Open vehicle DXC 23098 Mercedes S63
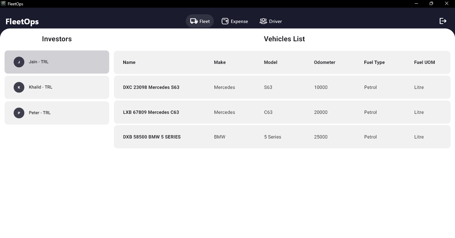This screenshot has height=238, width=455. pyautogui.click(x=282, y=87)
